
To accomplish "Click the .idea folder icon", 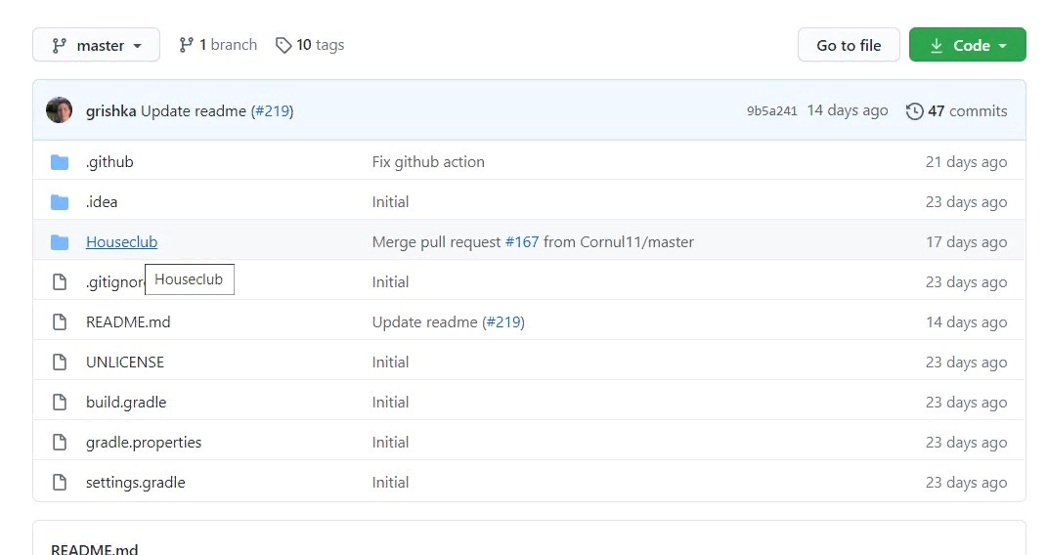I will [60, 202].
